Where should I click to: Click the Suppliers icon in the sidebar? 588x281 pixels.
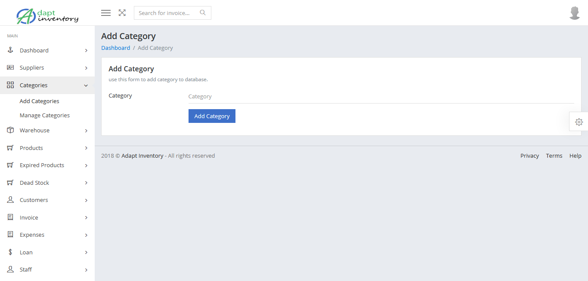pyautogui.click(x=10, y=67)
